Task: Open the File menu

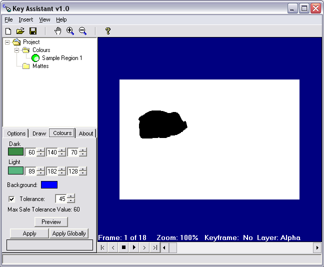Action: tap(8, 19)
